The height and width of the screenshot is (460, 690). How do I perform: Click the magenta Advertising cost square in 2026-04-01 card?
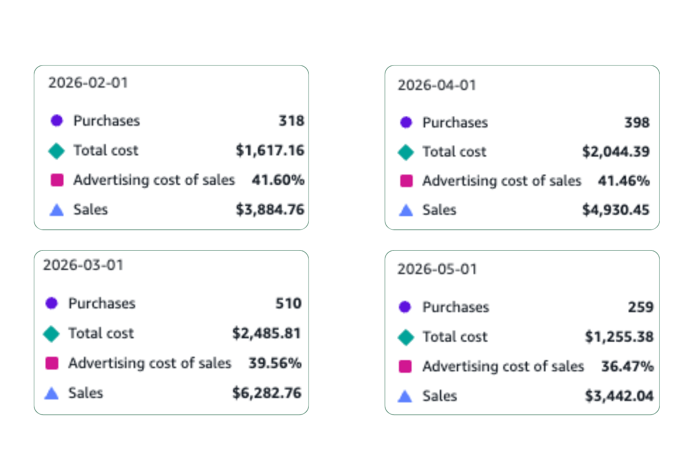pos(406,181)
